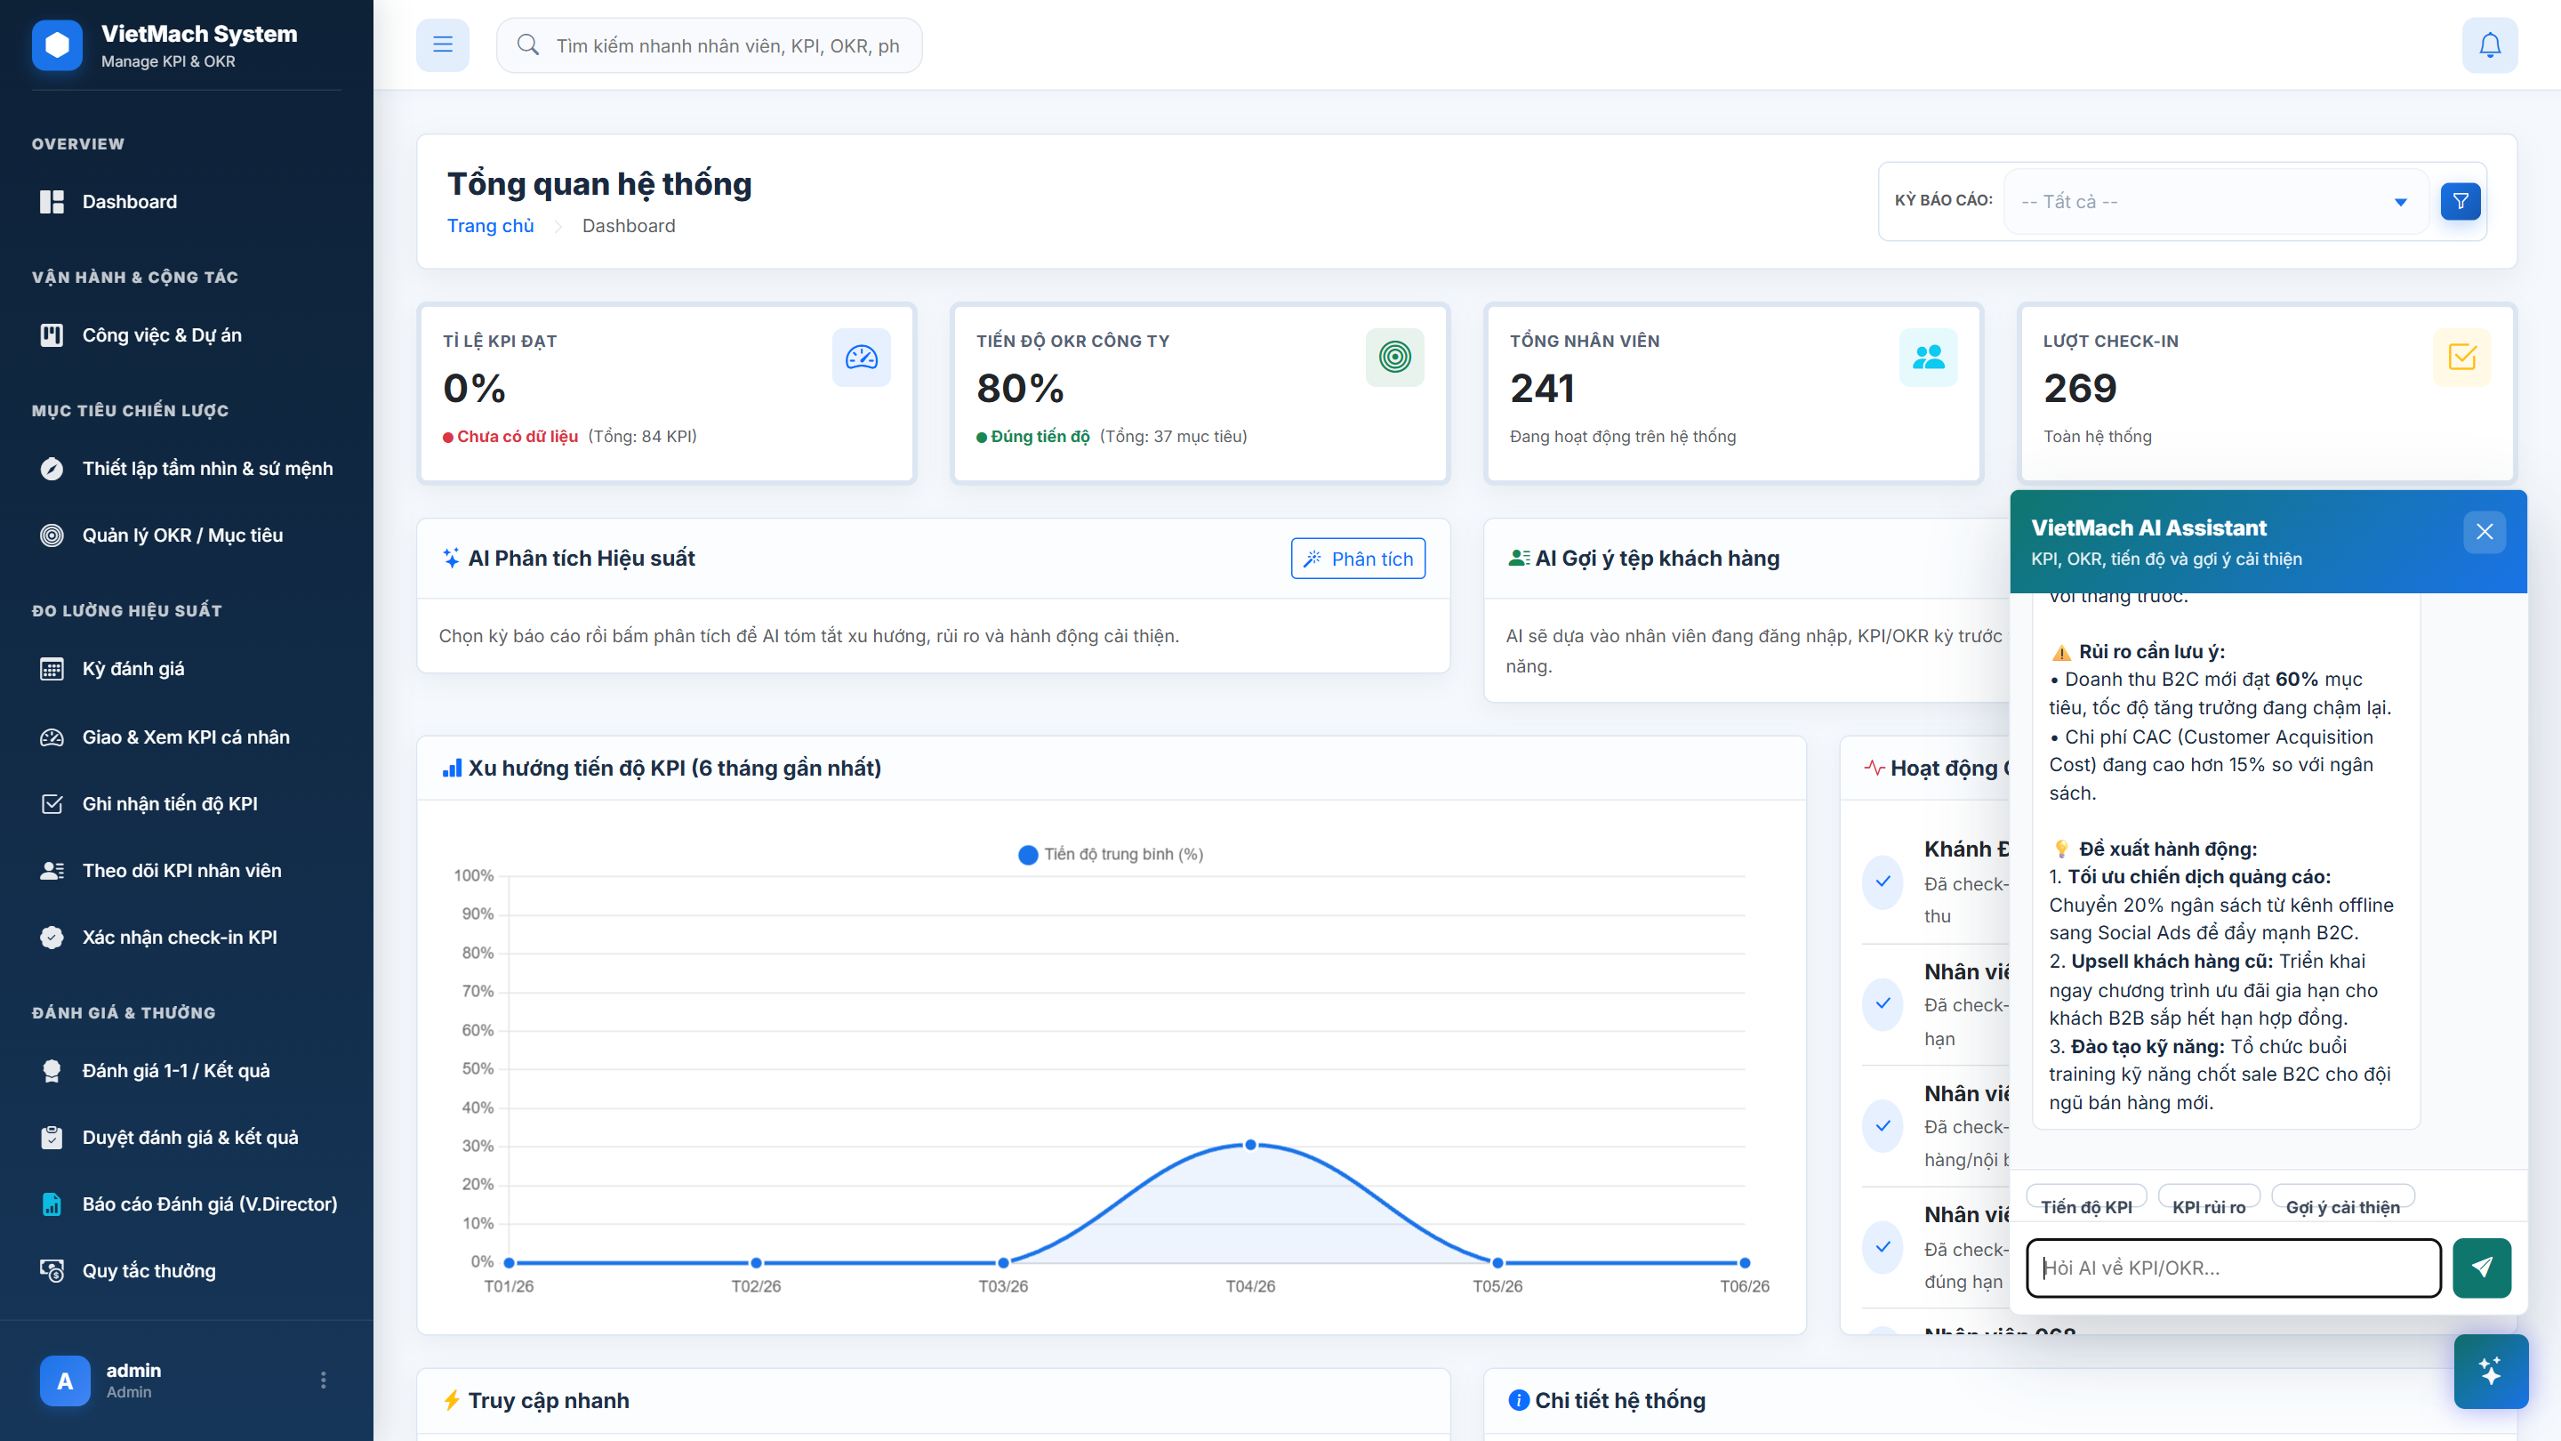
Task: Open notifications via the bell icon
Action: (x=2490, y=44)
